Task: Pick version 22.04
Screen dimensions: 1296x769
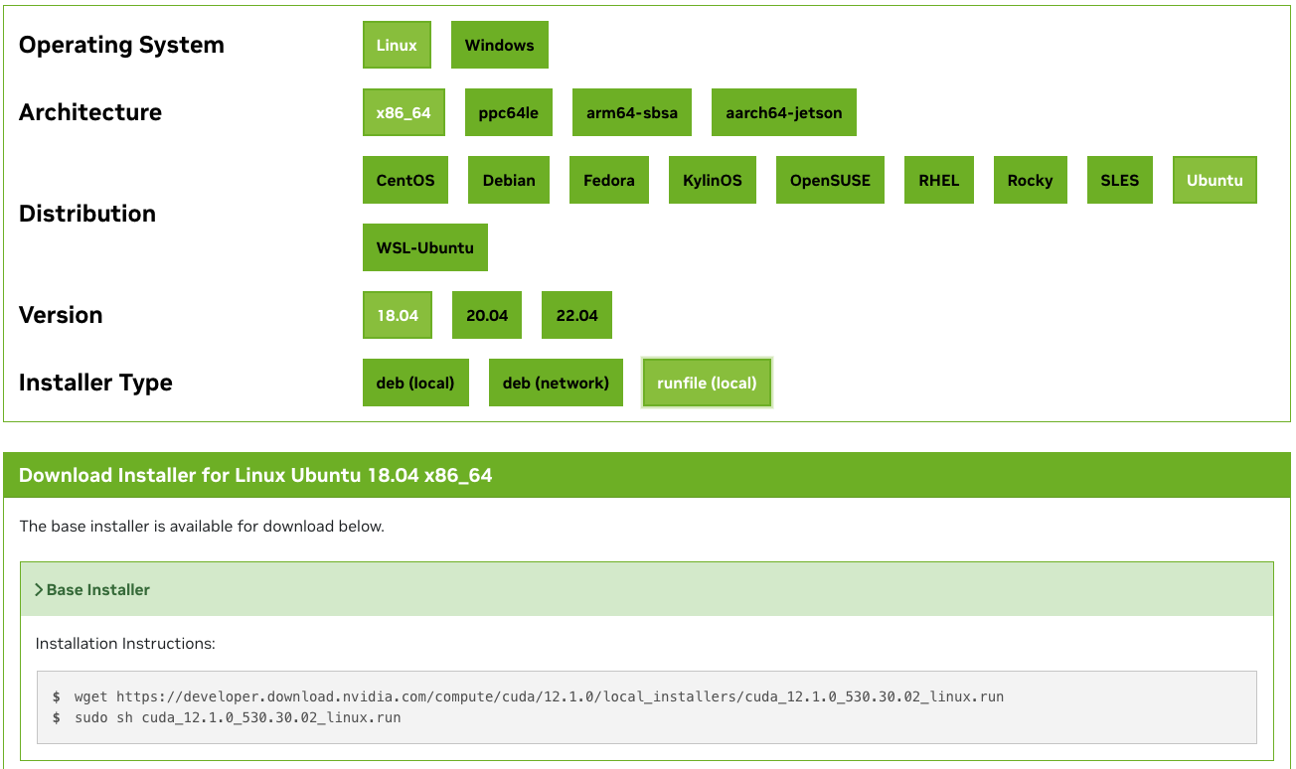Action: click(x=576, y=315)
